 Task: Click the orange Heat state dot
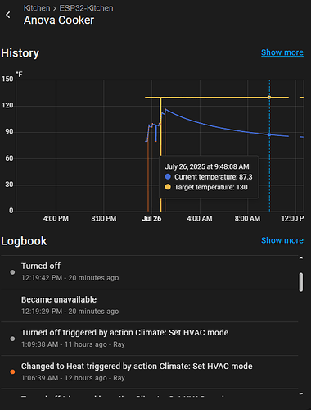click(12, 371)
